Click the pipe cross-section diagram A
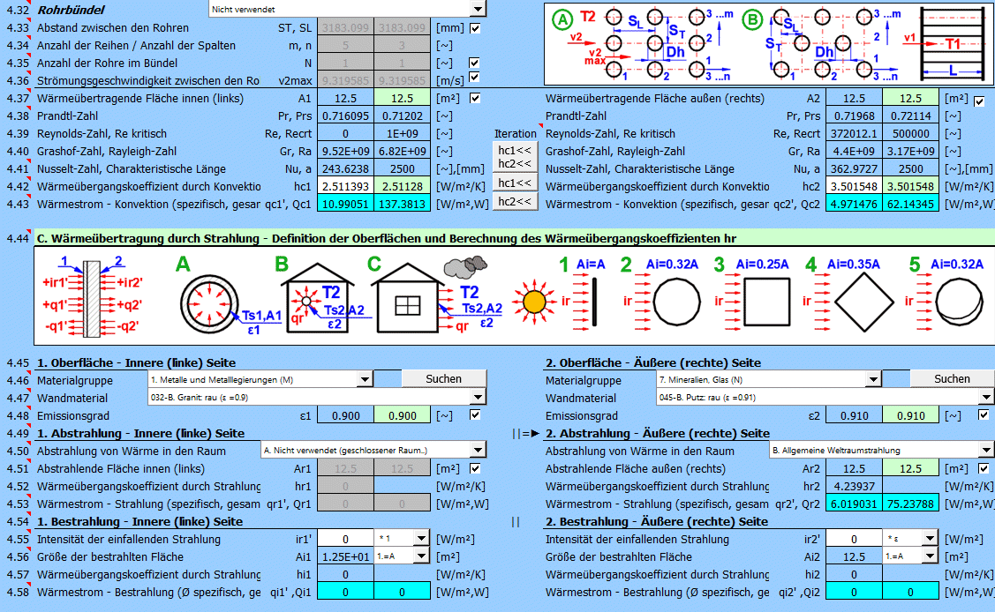This screenshot has height=612, width=995. point(209,300)
